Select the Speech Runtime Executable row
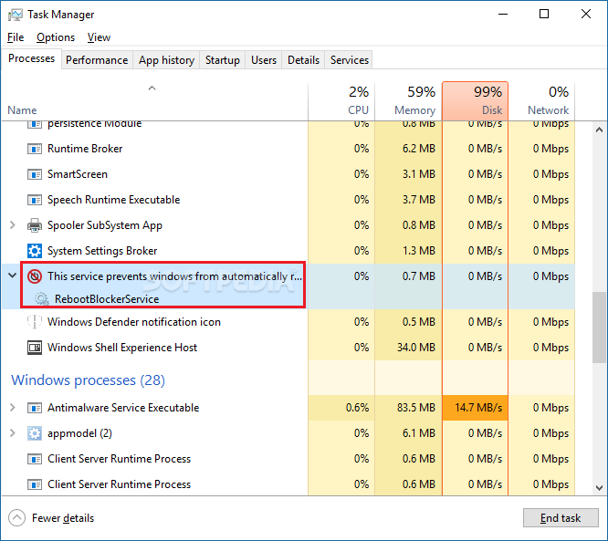608x541 pixels. [288, 200]
